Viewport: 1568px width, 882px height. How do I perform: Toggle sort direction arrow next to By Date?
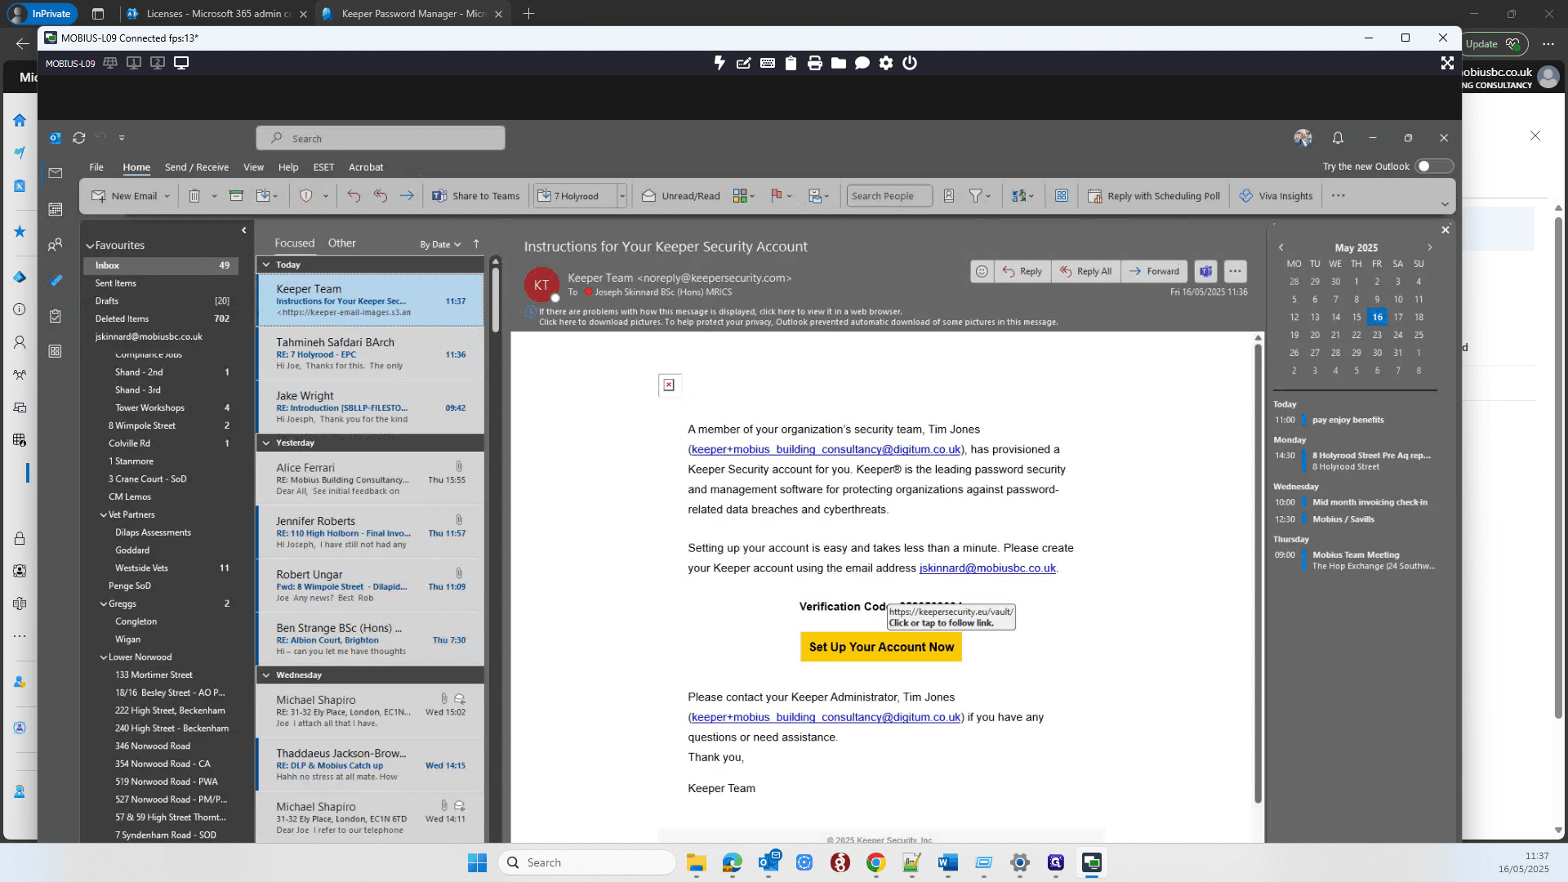coord(476,244)
